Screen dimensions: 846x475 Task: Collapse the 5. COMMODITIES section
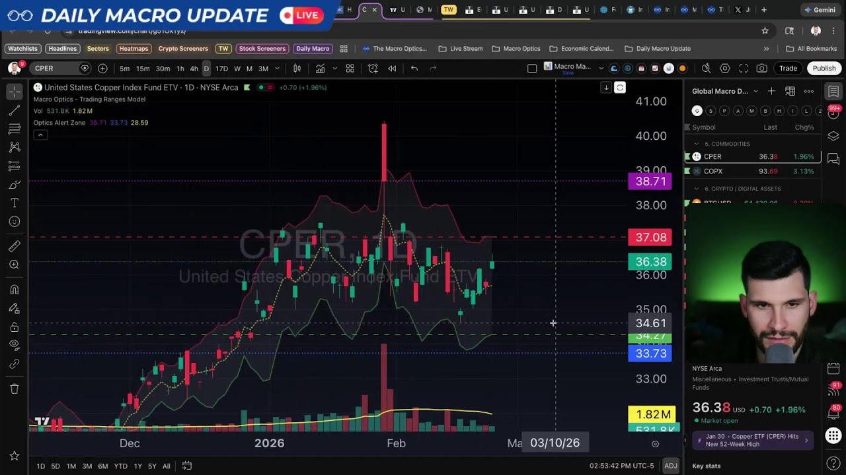696,144
